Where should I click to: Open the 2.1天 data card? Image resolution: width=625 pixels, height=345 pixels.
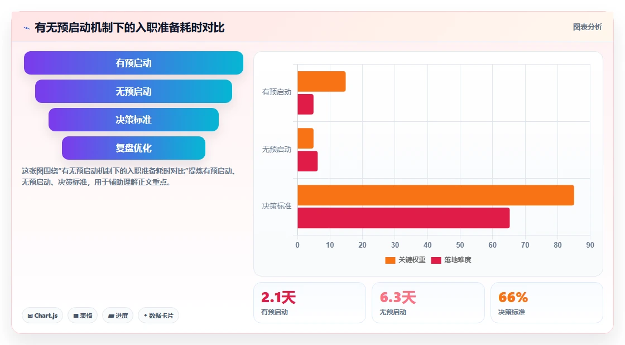310,303
